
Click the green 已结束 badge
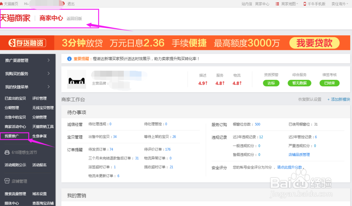(x=329, y=83)
